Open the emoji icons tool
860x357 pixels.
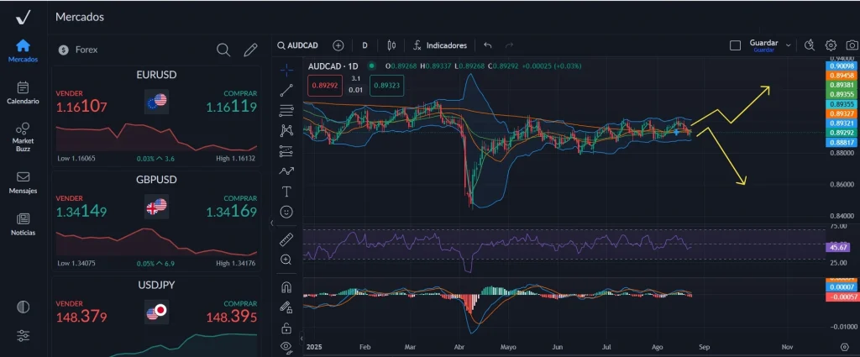click(x=286, y=212)
